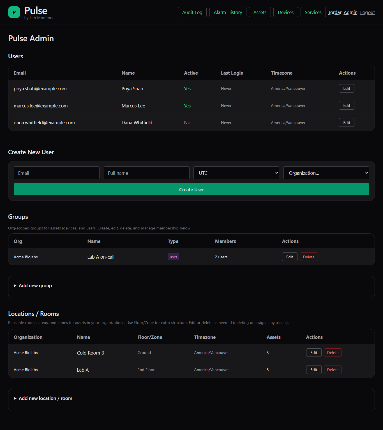383x430 pixels.
Task: Open the Organization dropdown
Action: (326, 173)
